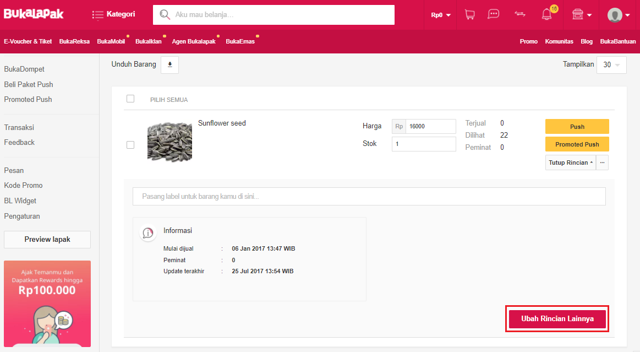
Task: Click the Unduh Barang download icon
Action: (x=170, y=64)
